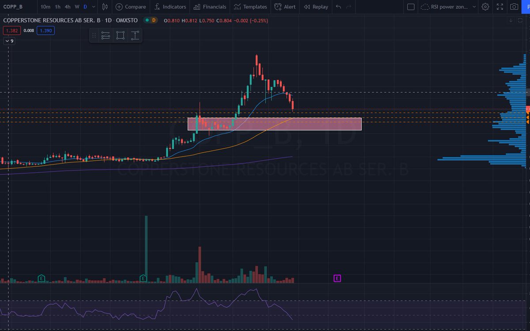This screenshot has width=530, height=331.
Task: Click the second green E earnings marker
Action: [x=143, y=278]
